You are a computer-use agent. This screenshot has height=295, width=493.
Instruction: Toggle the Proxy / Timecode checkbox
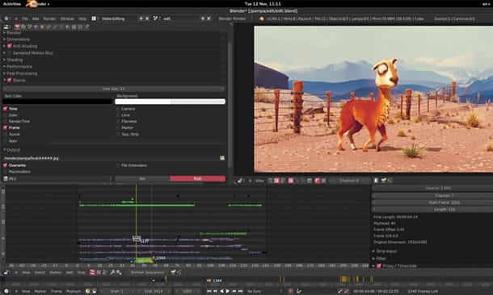pos(379,266)
